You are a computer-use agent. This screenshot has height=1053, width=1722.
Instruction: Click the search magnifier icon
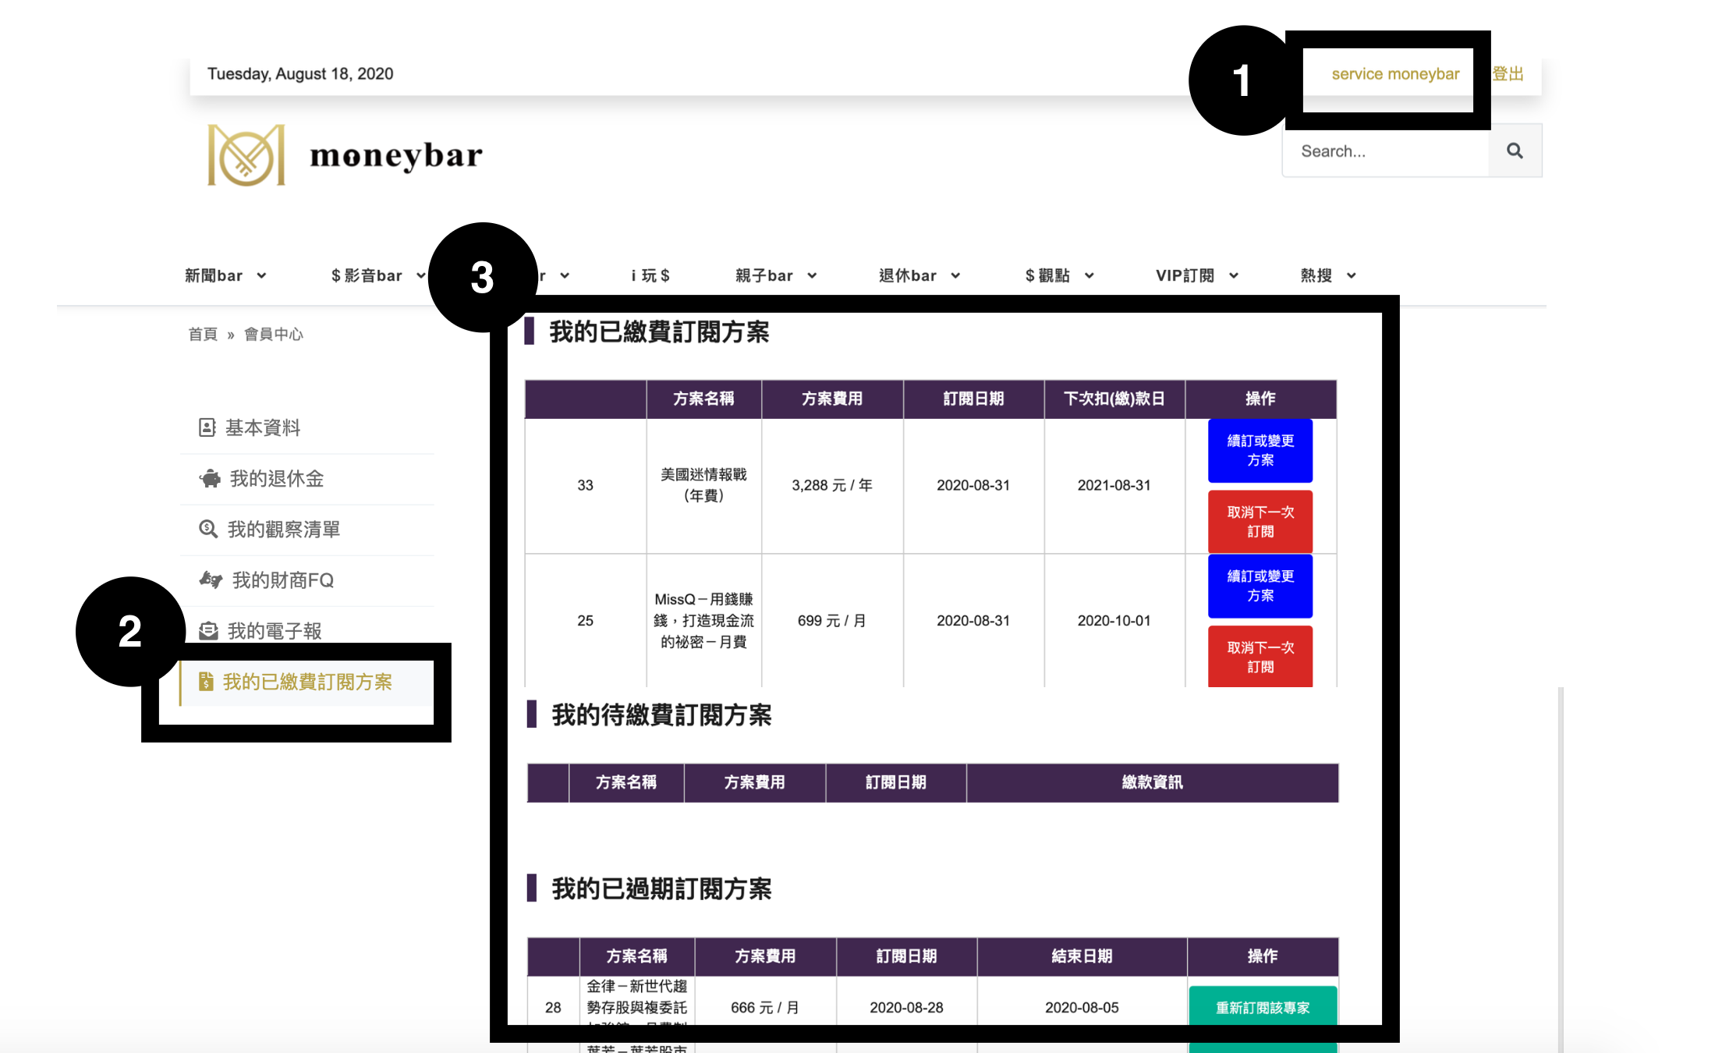point(1515,151)
